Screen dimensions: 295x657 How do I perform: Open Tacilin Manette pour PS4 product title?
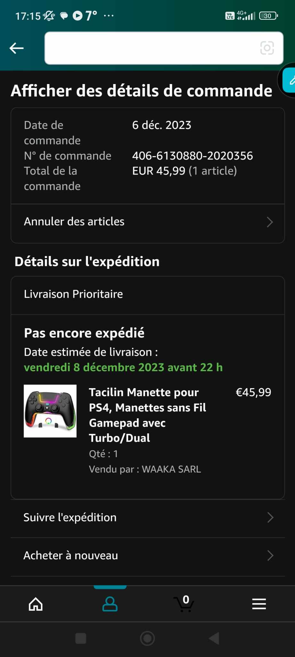pos(147,415)
